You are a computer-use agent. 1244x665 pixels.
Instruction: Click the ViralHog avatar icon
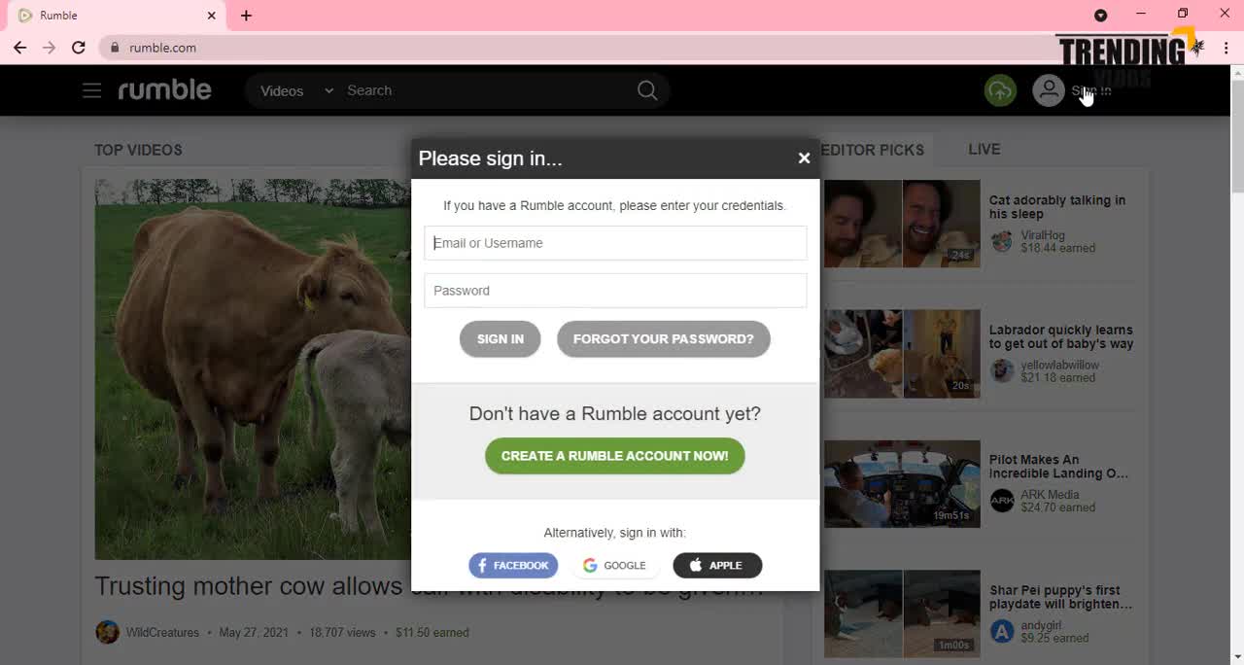[x=1002, y=241]
